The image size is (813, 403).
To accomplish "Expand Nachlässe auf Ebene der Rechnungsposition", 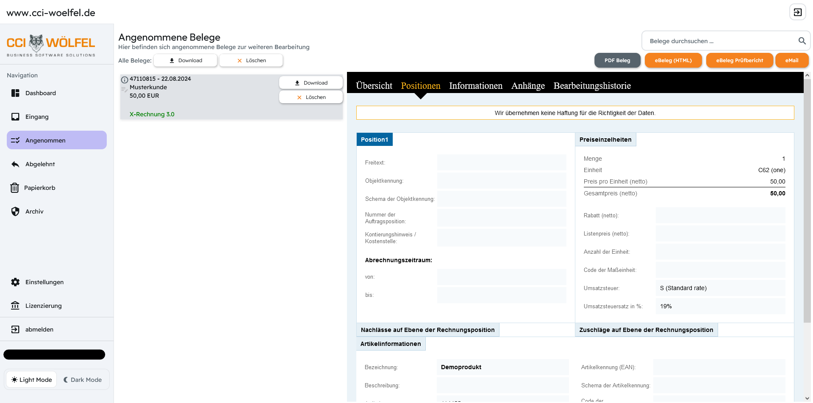I will (427, 330).
